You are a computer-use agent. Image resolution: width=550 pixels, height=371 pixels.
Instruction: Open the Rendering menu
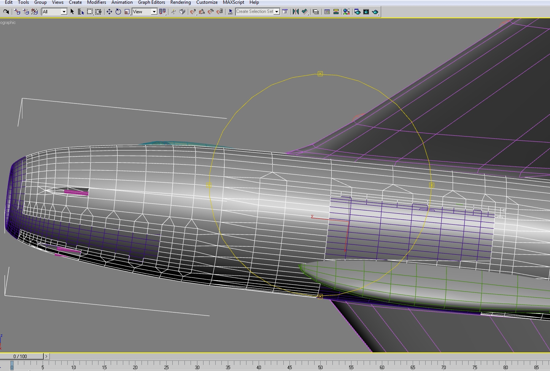181,2
